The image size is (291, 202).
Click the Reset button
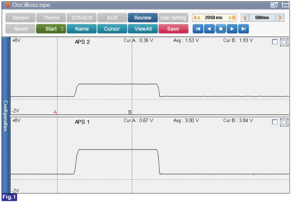click(x=20, y=29)
